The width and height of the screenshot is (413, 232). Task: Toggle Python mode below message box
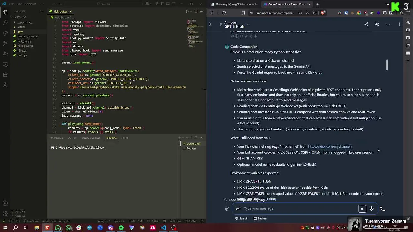click(260, 219)
